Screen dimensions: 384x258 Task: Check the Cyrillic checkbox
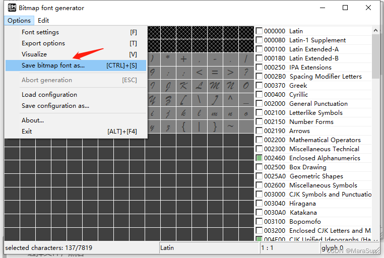point(259,94)
